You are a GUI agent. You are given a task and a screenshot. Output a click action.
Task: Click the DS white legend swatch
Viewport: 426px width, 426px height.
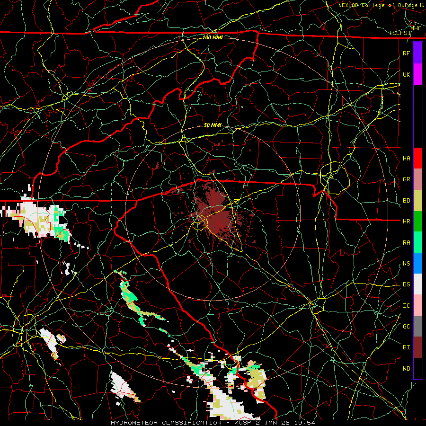(418, 284)
